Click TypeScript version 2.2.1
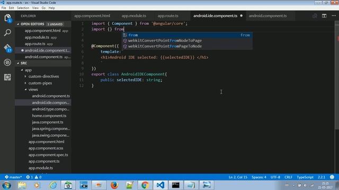This screenshot has width=339, height=190. 322,177
